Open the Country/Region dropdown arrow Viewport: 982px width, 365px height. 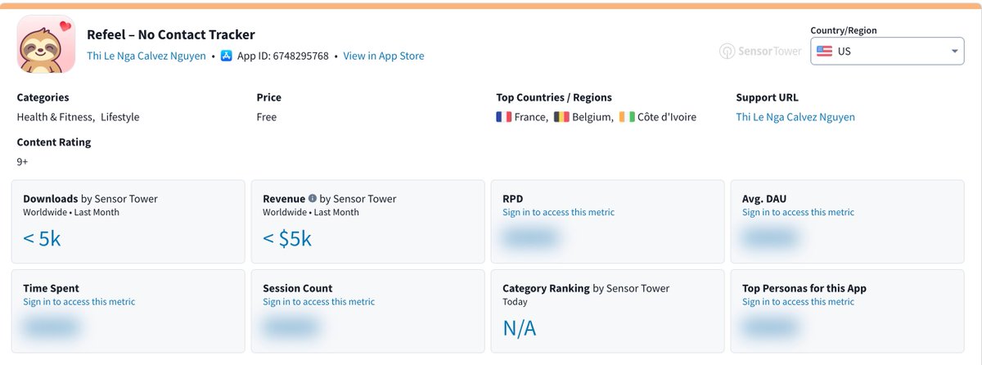pos(955,52)
